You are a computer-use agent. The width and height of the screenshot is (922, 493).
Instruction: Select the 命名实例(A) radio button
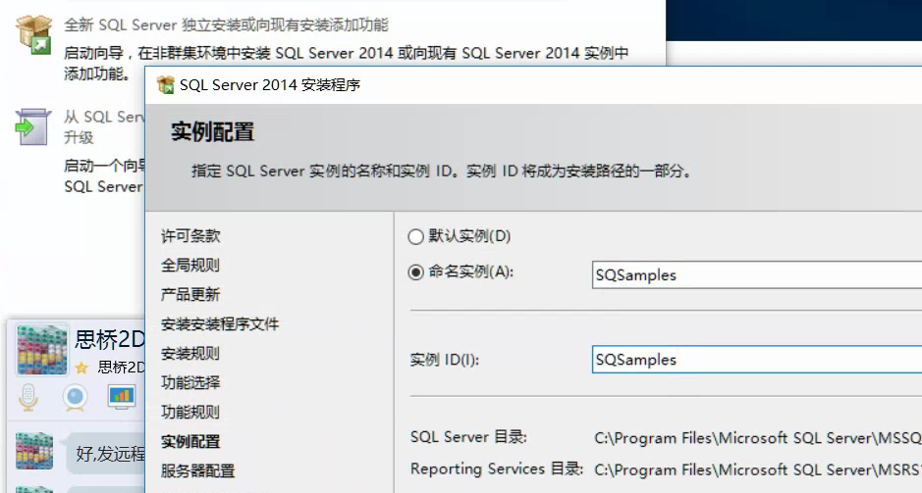(x=415, y=272)
